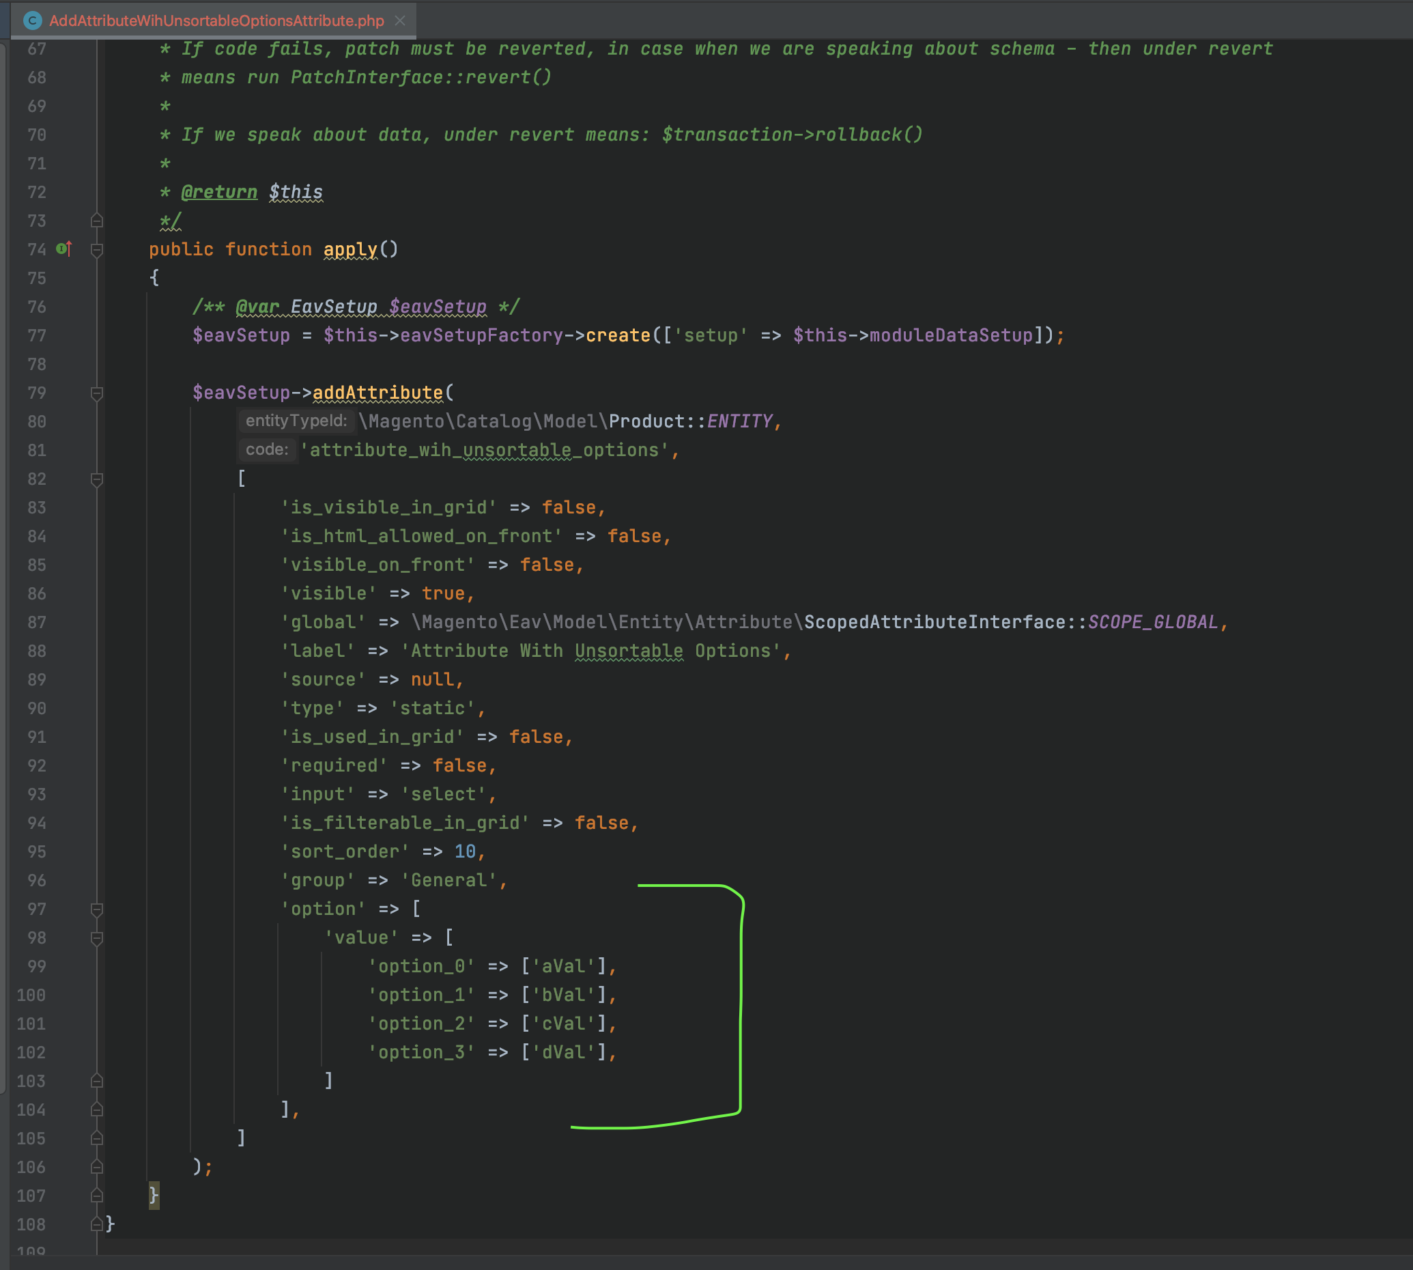The image size is (1413, 1270).
Task: Click the 'option_0' key
Action: click(421, 966)
